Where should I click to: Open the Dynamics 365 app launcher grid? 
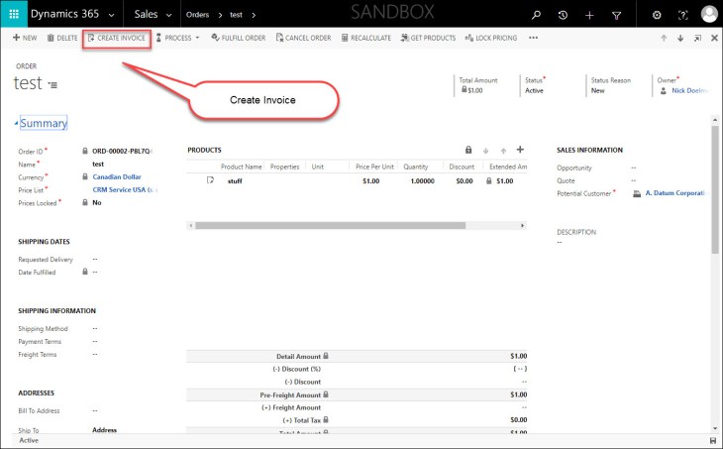(x=14, y=15)
